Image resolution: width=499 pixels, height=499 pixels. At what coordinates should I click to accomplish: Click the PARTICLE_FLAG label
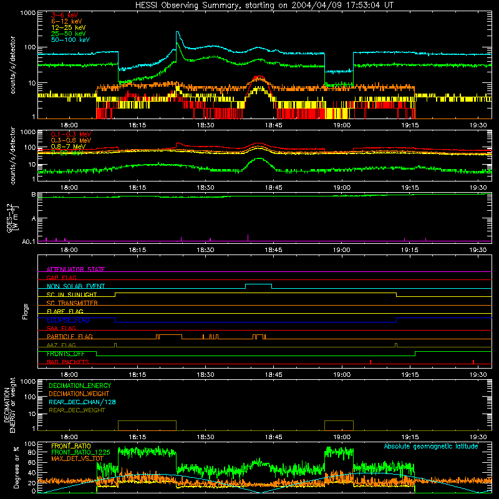pos(70,336)
